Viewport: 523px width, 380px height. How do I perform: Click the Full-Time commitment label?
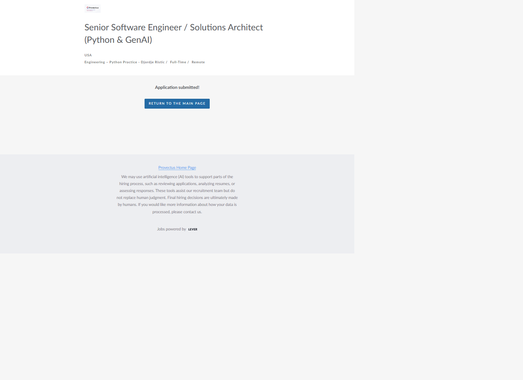[x=178, y=62]
